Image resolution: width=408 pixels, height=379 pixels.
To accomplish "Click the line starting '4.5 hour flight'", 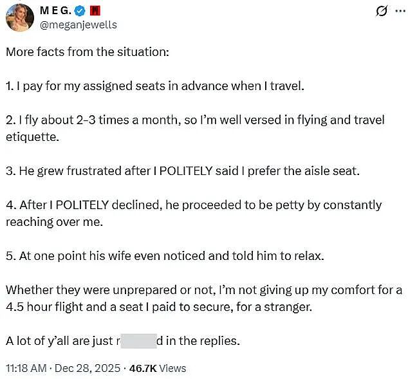I will pyautogui.click(x=159, y=307).
